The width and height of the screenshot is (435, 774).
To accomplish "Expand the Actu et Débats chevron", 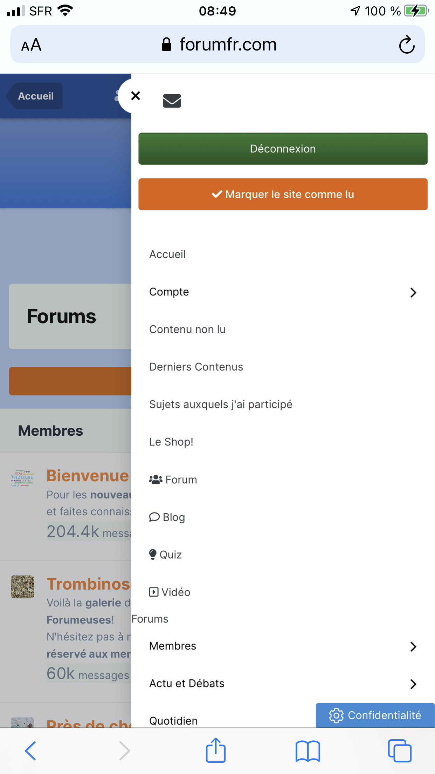I will tap(413, 684).
